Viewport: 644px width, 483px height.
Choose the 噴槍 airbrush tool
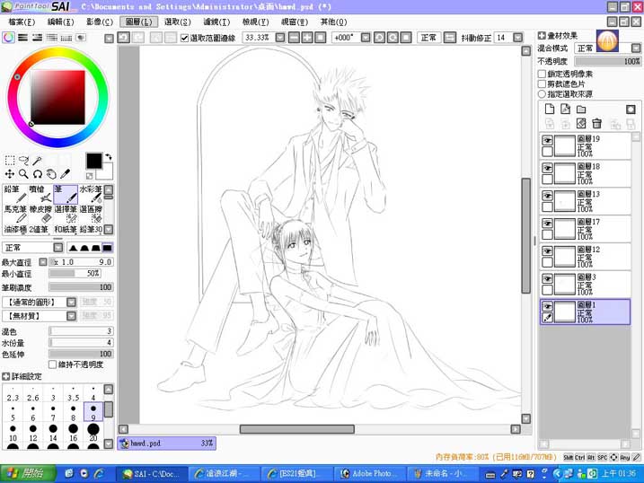[40, 194]
